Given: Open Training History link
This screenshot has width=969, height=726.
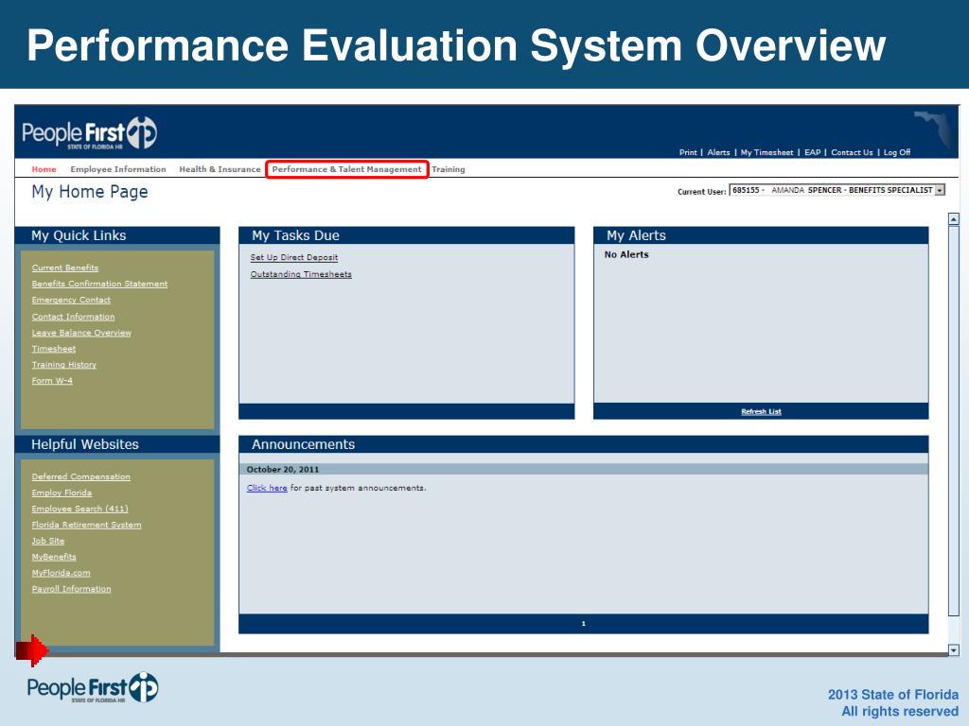Looking at the screenshot, I should coord(63,365).
